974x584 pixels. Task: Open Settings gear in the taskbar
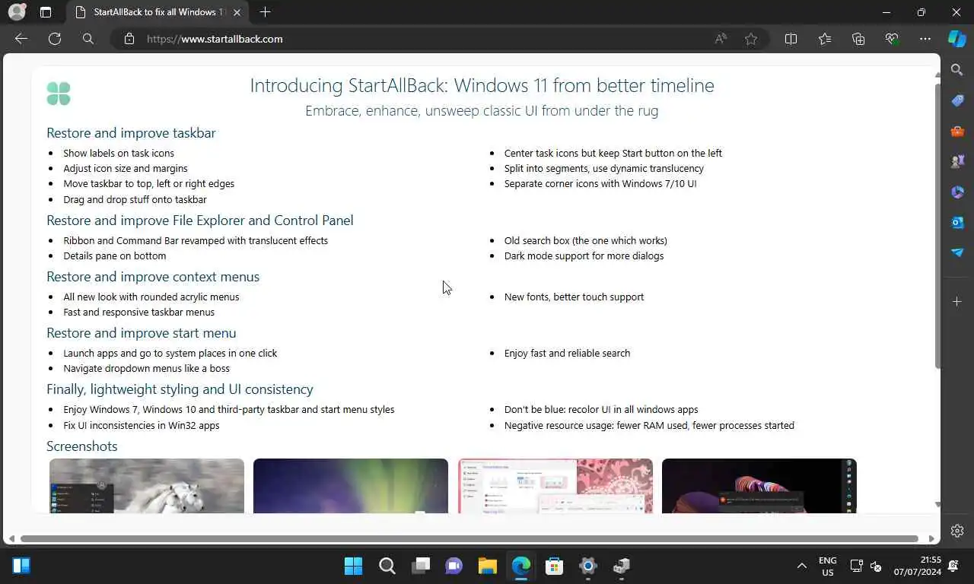(587, 566)
